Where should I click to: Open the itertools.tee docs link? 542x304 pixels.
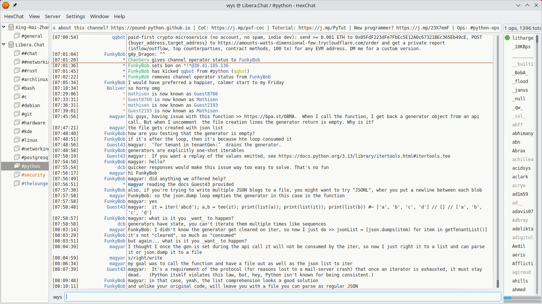pos(364,156)
